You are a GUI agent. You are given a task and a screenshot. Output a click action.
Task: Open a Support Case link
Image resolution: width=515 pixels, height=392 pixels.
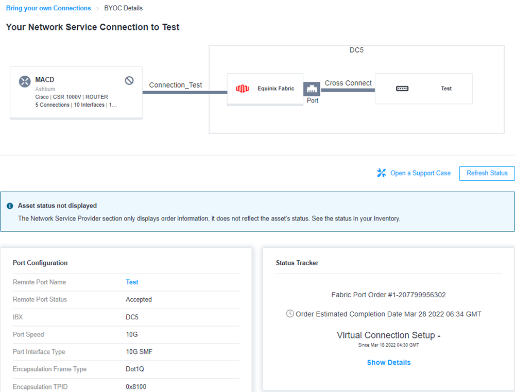420,173
